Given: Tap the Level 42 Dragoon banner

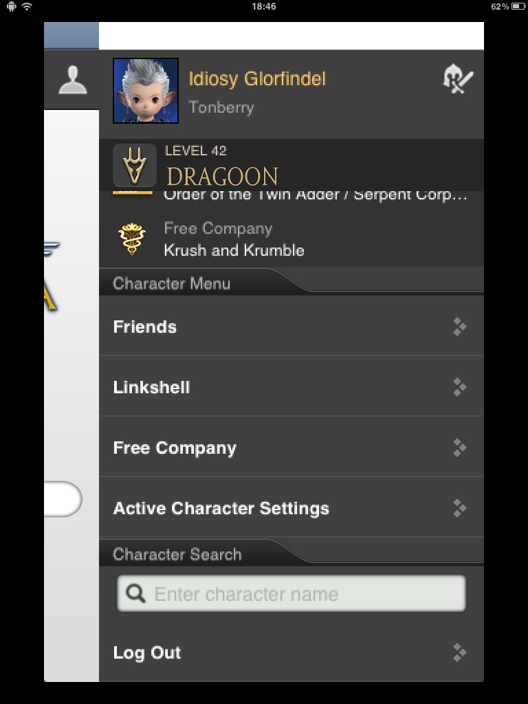Looking at the screenshot, I should [x=291, y=165].
